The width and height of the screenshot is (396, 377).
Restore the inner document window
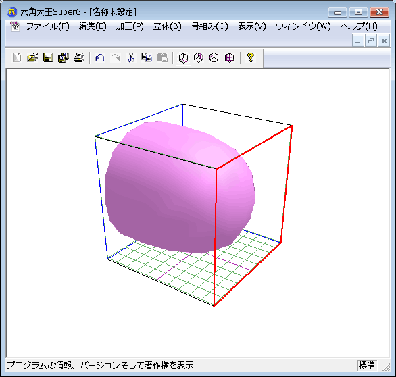click(371, 41)
